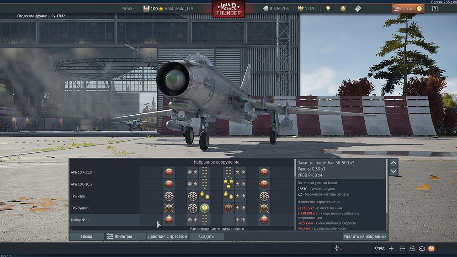Click the first empty pylon slot of Набор №11
This screenshot has height=257, width=457.
coord(145,220)
